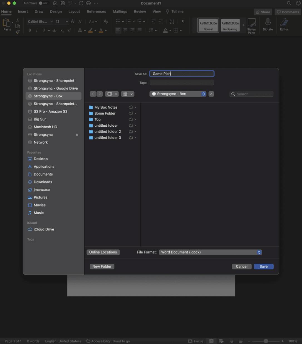Switch to the Layout ribbon tab
Screen dimensions: 302x344
74,11
